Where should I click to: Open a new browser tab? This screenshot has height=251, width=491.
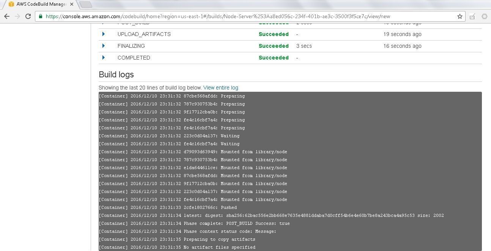86,4
